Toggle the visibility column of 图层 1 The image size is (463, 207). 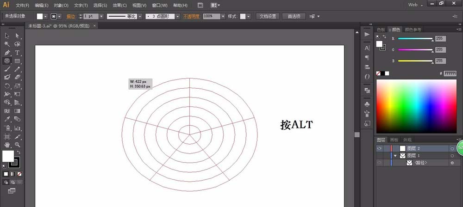(x=380, y=155)
